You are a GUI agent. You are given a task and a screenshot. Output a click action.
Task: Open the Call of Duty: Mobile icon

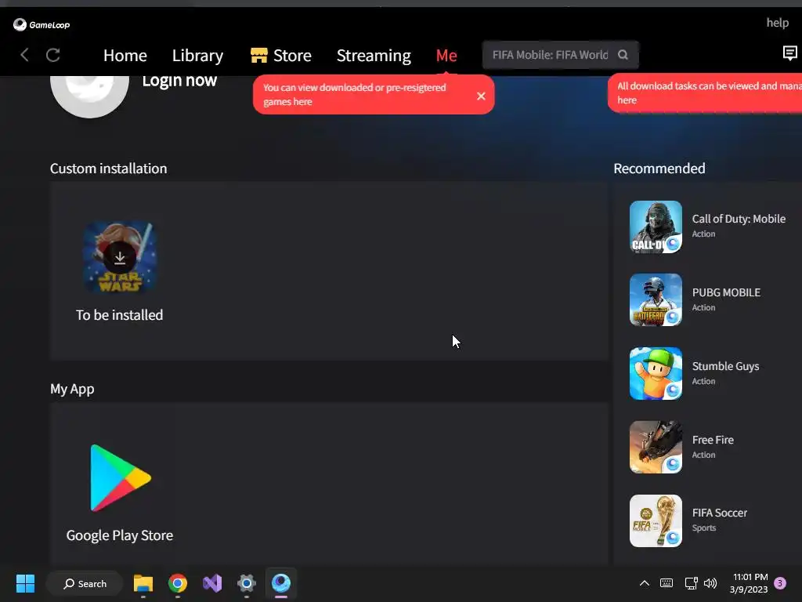click(656, 227)
